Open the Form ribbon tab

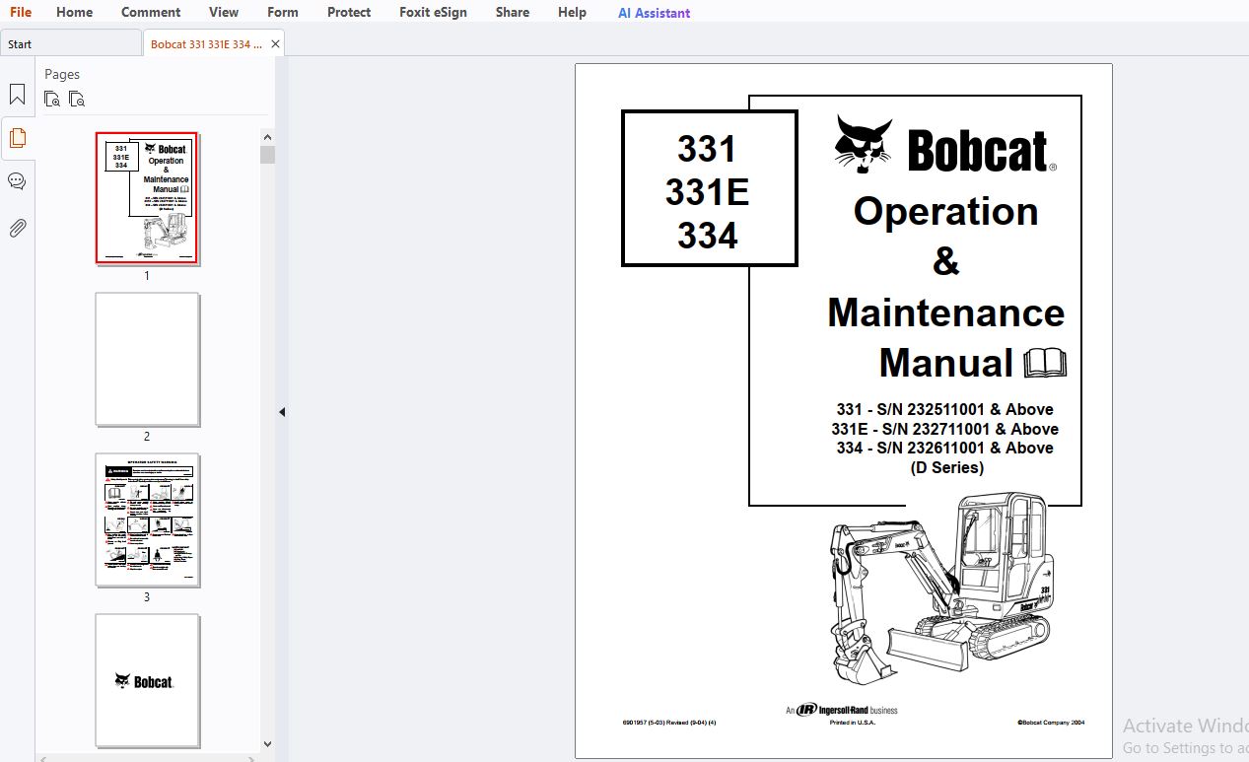pos(283,12)
